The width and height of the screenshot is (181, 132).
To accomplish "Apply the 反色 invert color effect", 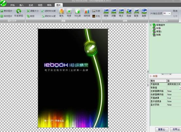I will pyautogui.click(x=96, y=16).
